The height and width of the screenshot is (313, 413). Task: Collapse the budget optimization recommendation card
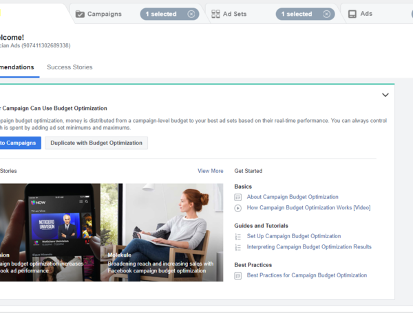coord(385,95)
